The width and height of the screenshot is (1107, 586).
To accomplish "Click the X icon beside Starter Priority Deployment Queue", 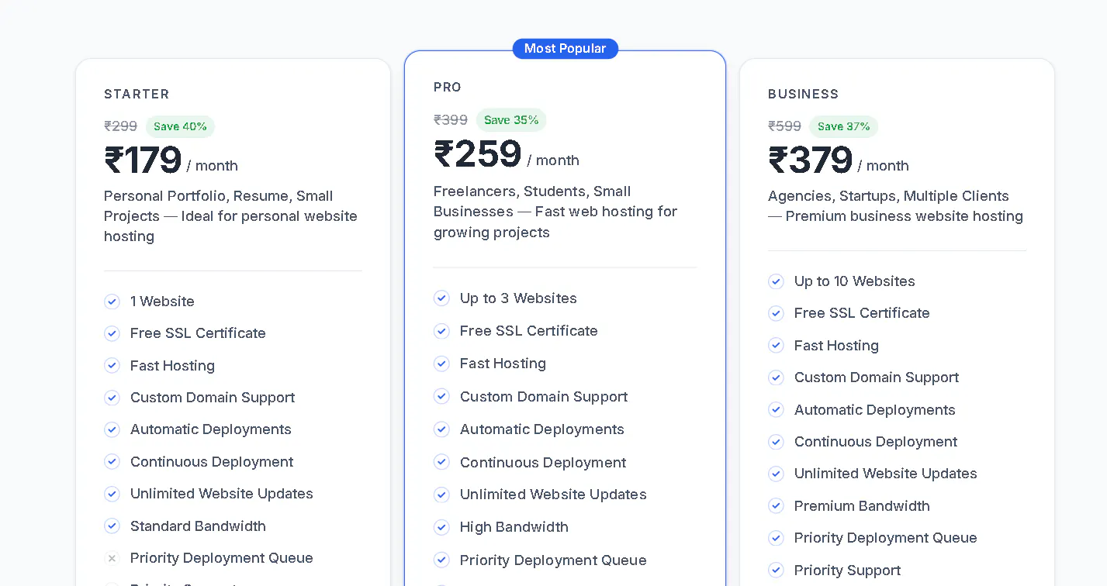I will [x=112, y=558].
